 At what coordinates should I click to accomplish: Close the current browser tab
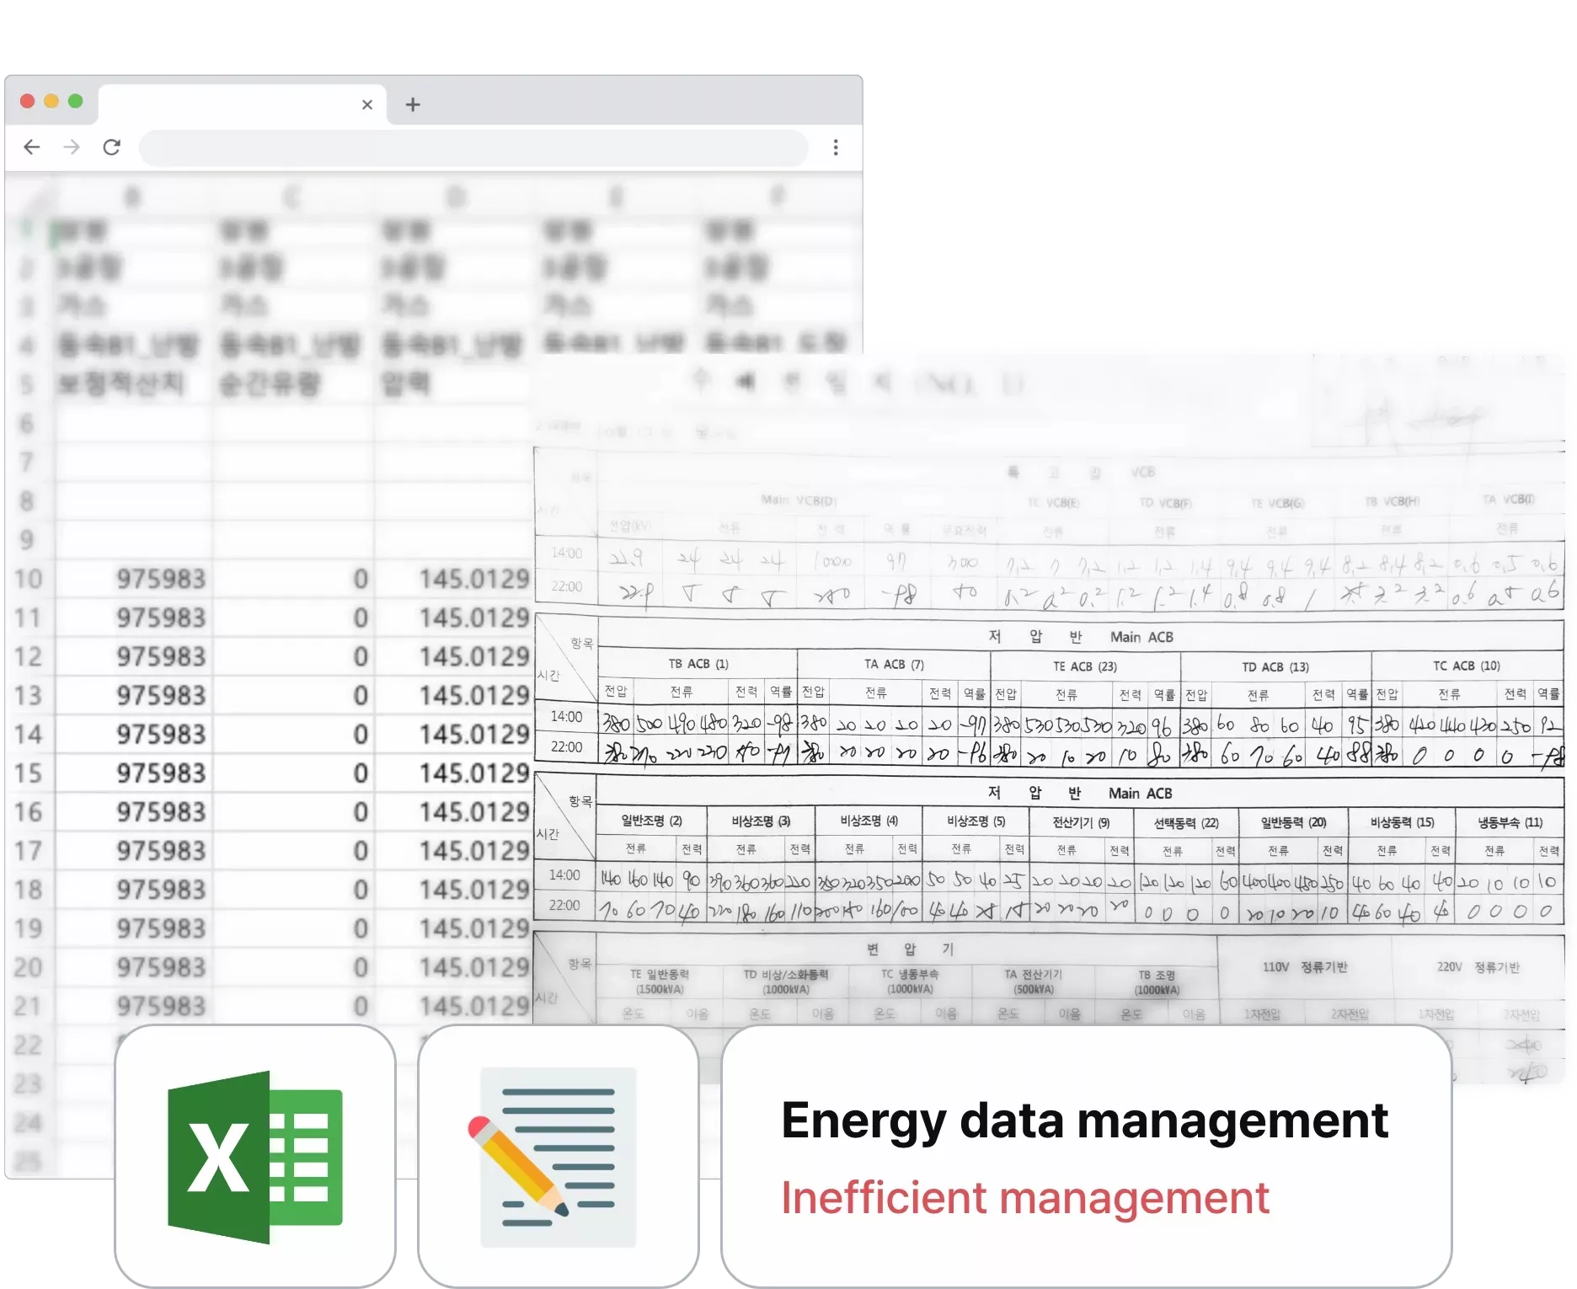point(366,104)
